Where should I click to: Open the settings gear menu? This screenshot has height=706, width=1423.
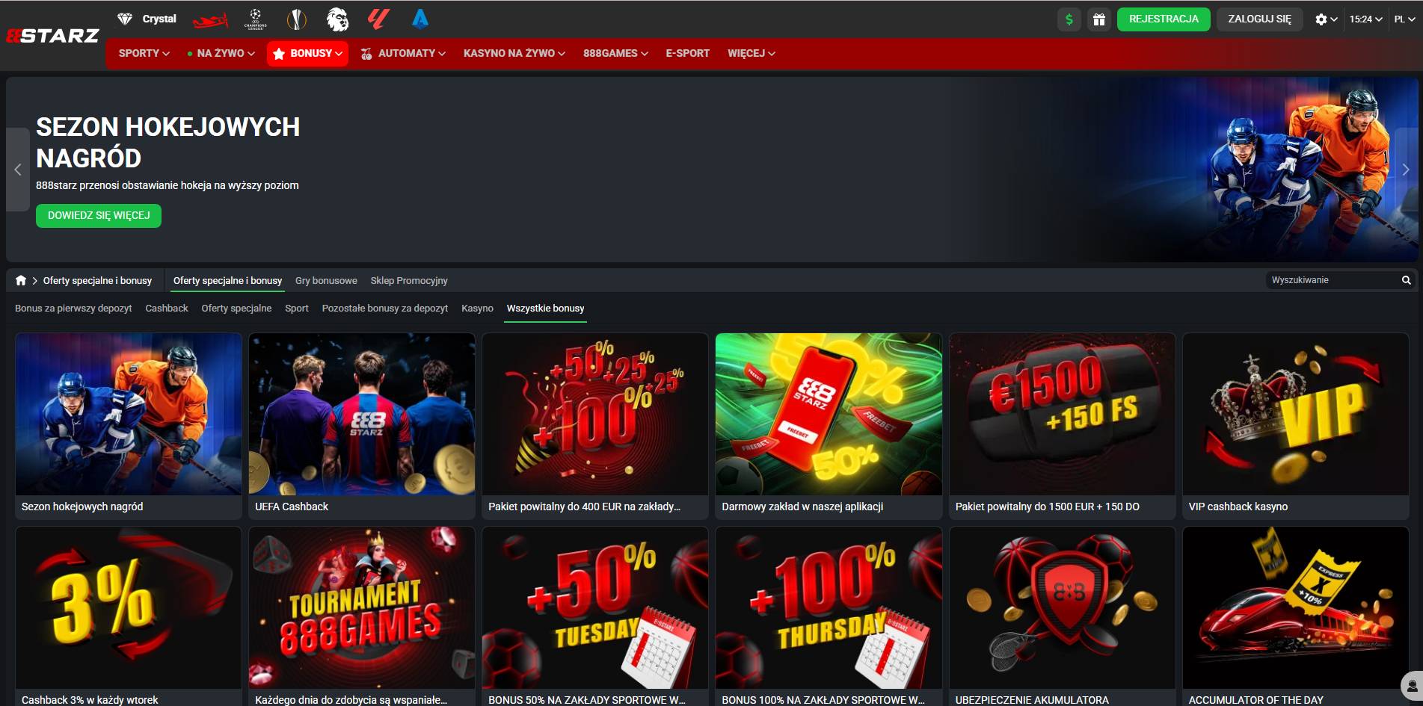point(1326,19)
